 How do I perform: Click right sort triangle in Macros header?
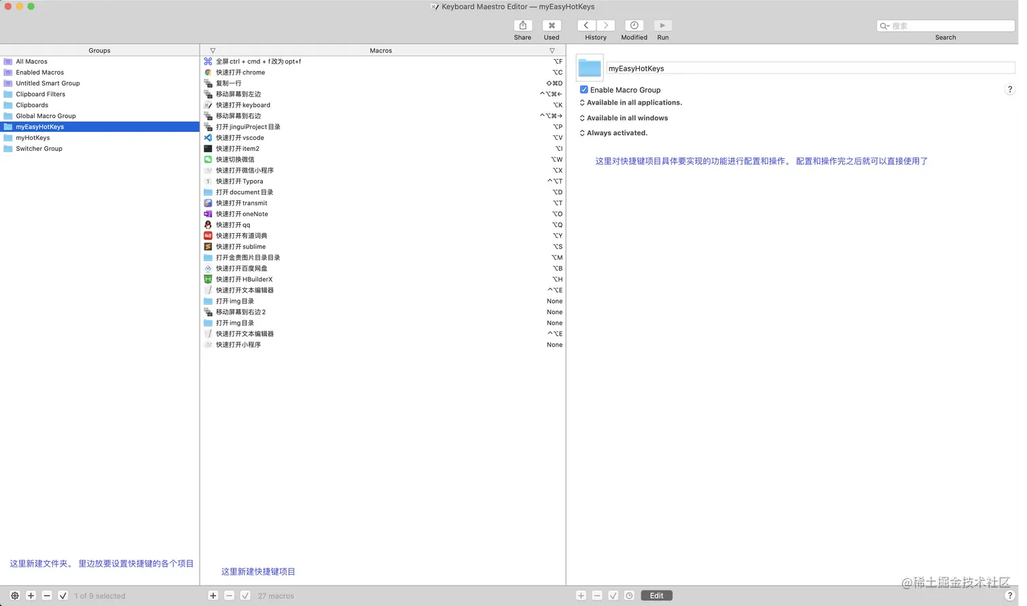[552, 50]
